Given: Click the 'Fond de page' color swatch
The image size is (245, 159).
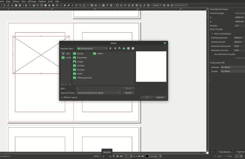Looking at the screenshot, I should coord(147,156).
